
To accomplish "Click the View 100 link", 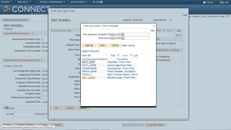I will tap(86, 55).
